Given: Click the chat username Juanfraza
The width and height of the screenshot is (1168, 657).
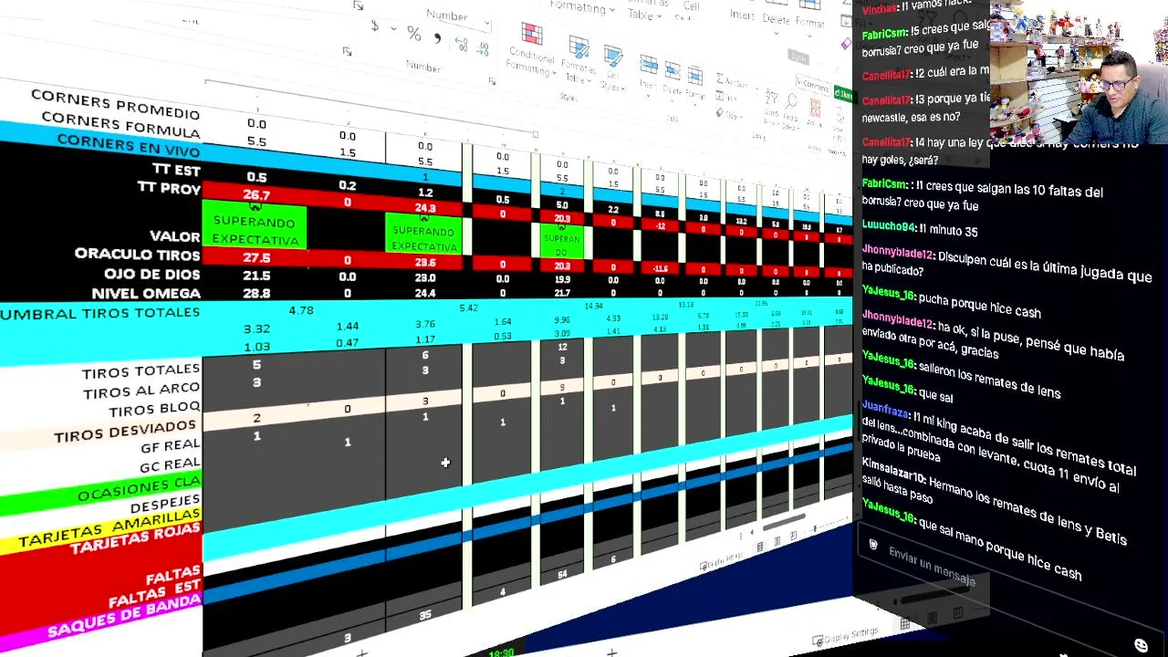Looking at the screenshot, I should coord(885,410).
